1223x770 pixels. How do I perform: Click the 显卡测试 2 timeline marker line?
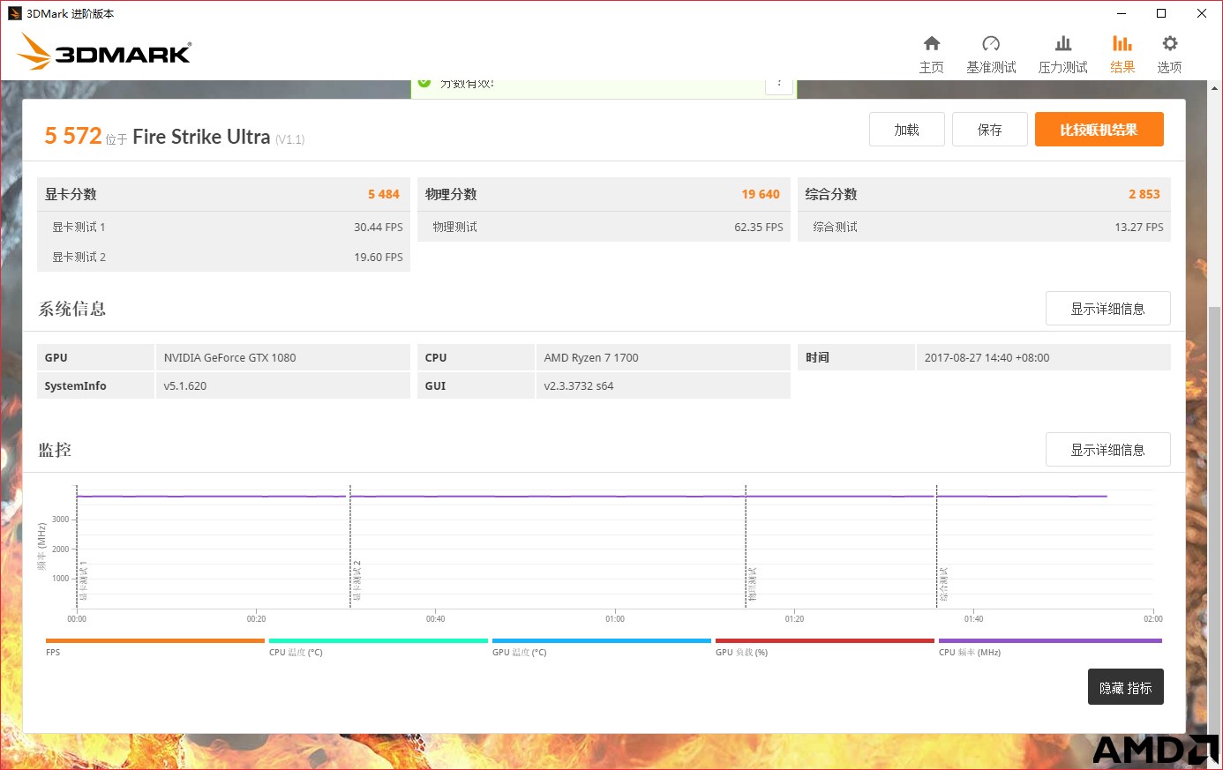click(x=350, y=547)
